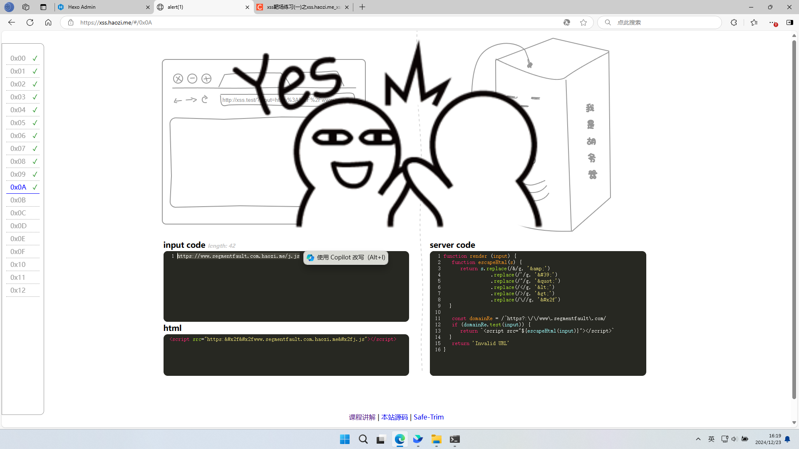
Task: Open the workspaces icon in title bar
Action: click(x=26, y=7)
